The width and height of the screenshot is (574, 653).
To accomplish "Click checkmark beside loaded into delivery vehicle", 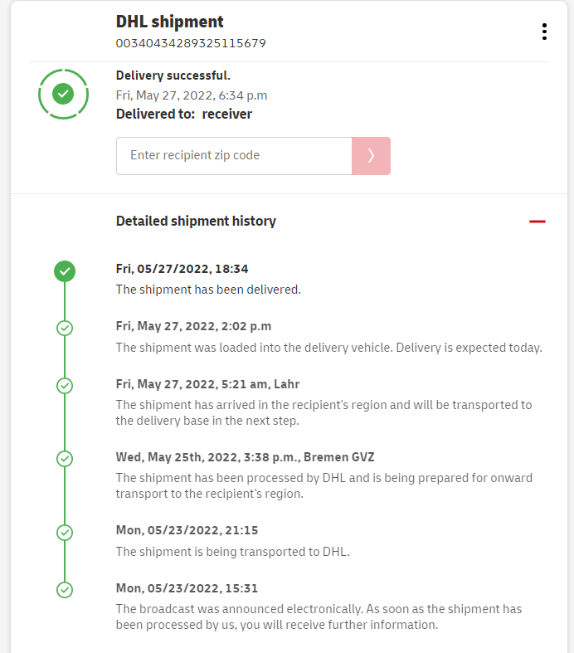I will (x=65, y=328).
